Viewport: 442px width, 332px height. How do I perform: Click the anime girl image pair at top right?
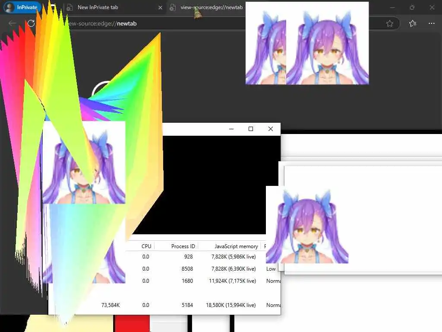[x=307, y=43]
